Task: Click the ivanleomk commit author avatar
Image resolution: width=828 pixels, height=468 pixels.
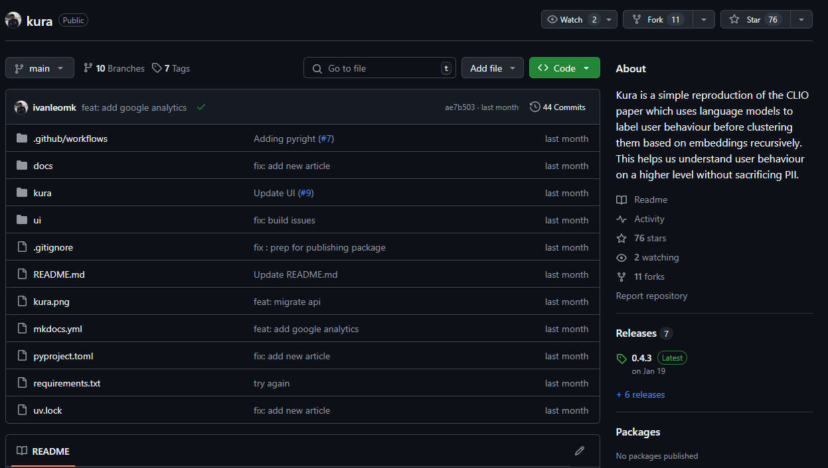Action: [x=21, y=107]
